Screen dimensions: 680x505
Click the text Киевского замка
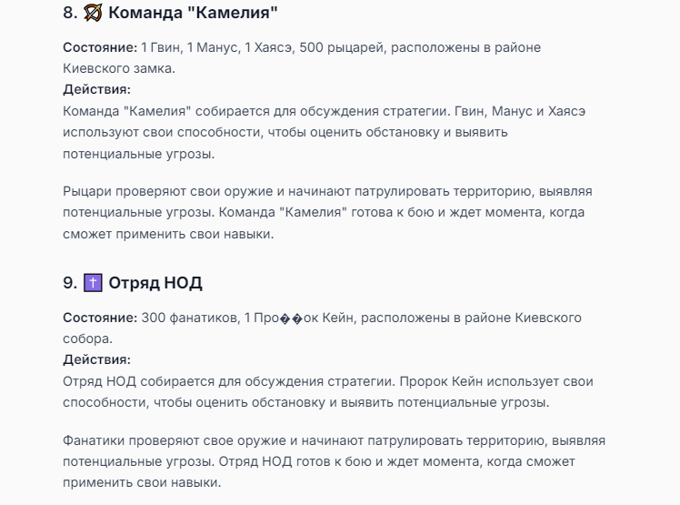[x=119, y=68]
